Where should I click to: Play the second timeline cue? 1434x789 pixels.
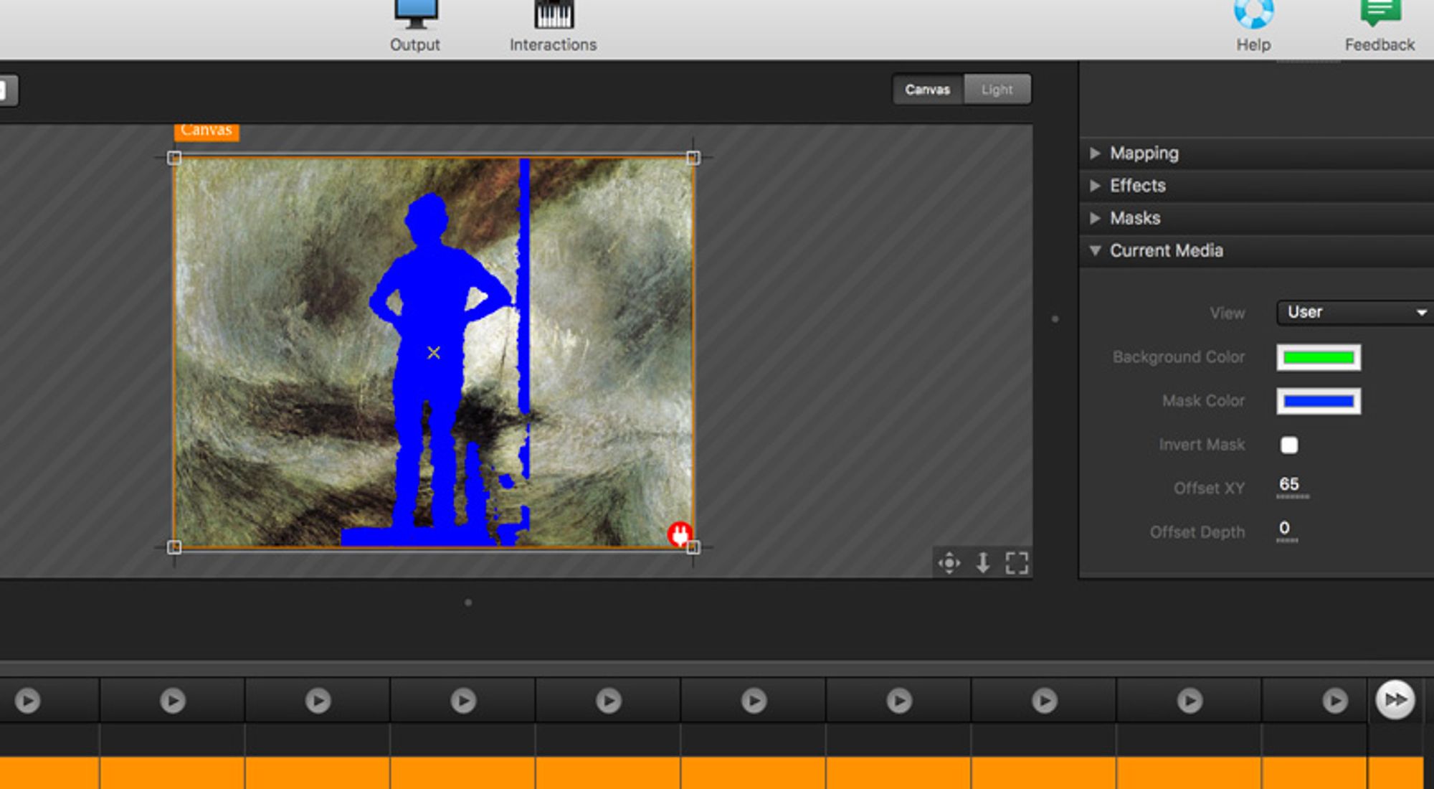click(173, 700)
